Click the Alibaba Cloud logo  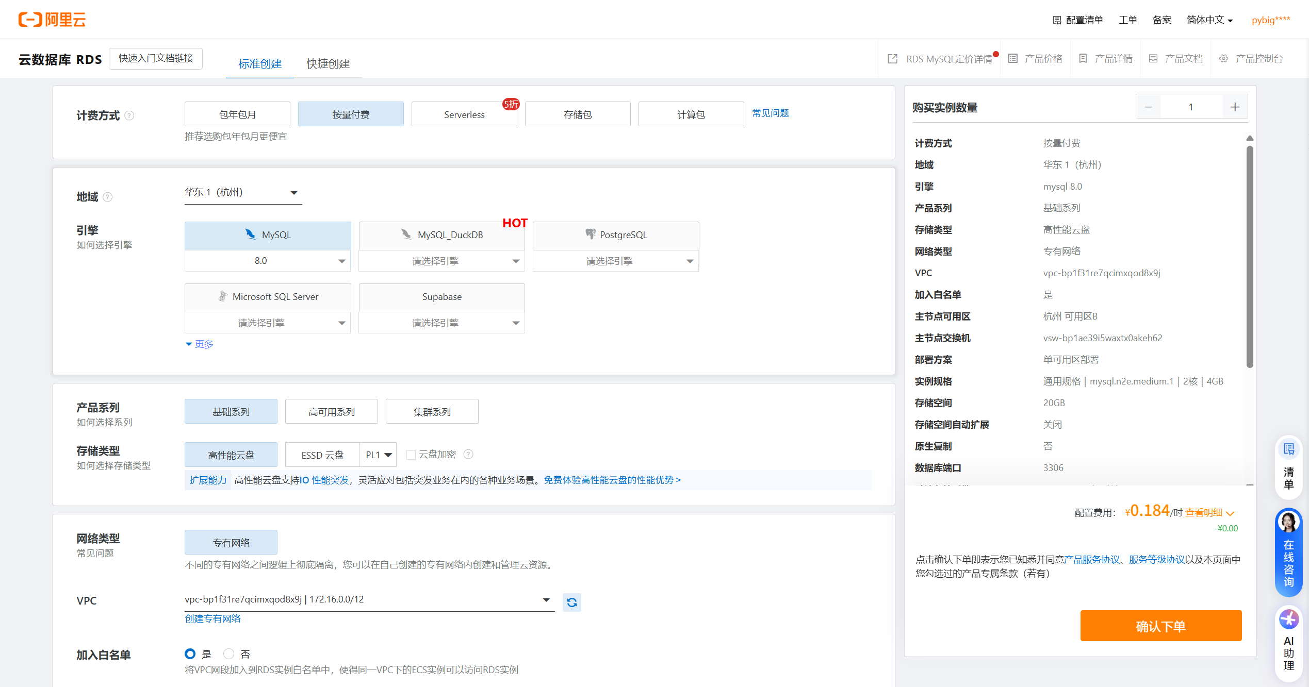point(52,20)
